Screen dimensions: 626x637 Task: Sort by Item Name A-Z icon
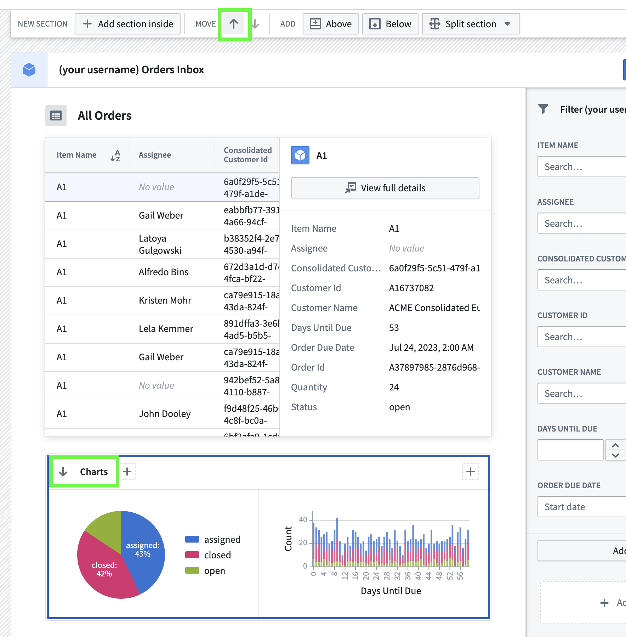[x=115, y=155]
